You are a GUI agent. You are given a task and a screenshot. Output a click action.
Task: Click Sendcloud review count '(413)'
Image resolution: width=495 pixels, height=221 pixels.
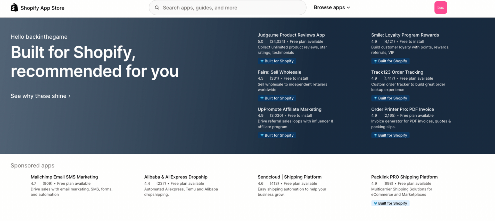point(274,183)
